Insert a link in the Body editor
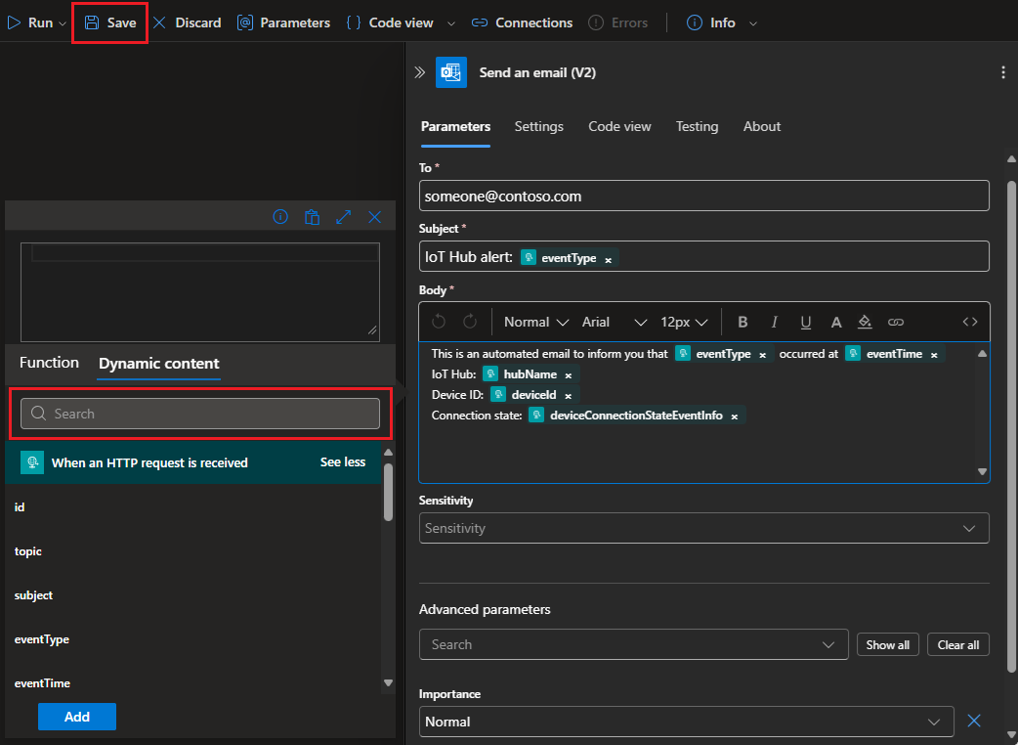 (x=896, y=322)
